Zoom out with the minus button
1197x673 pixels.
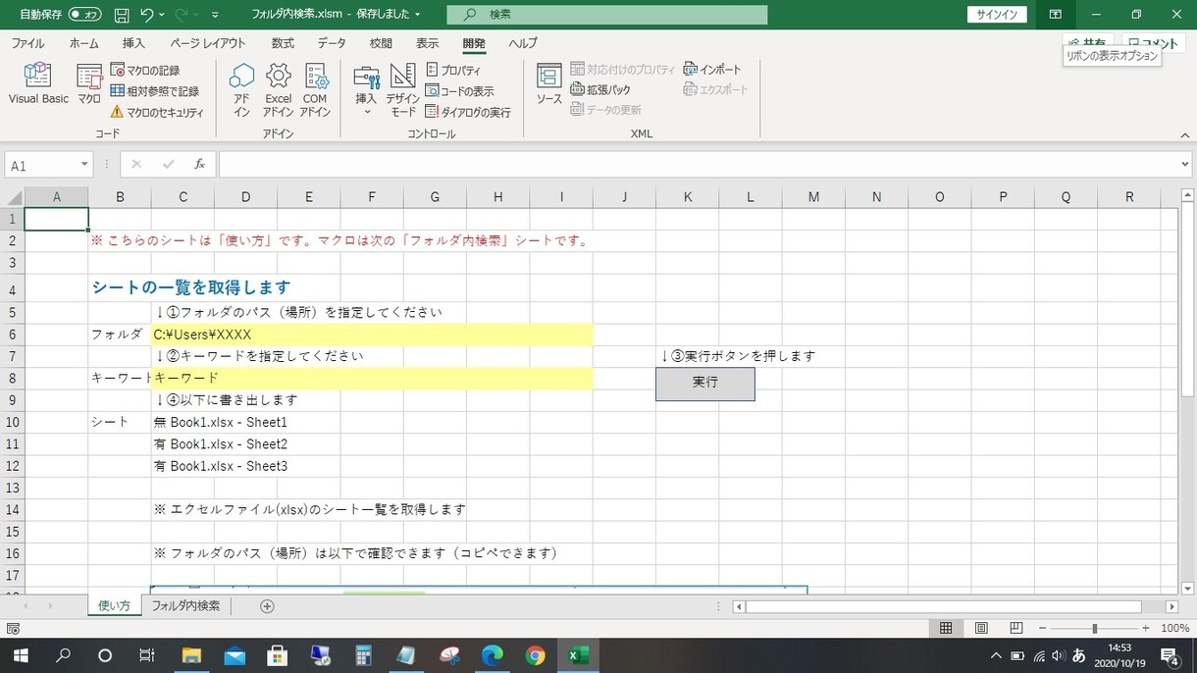point(1043,628)
